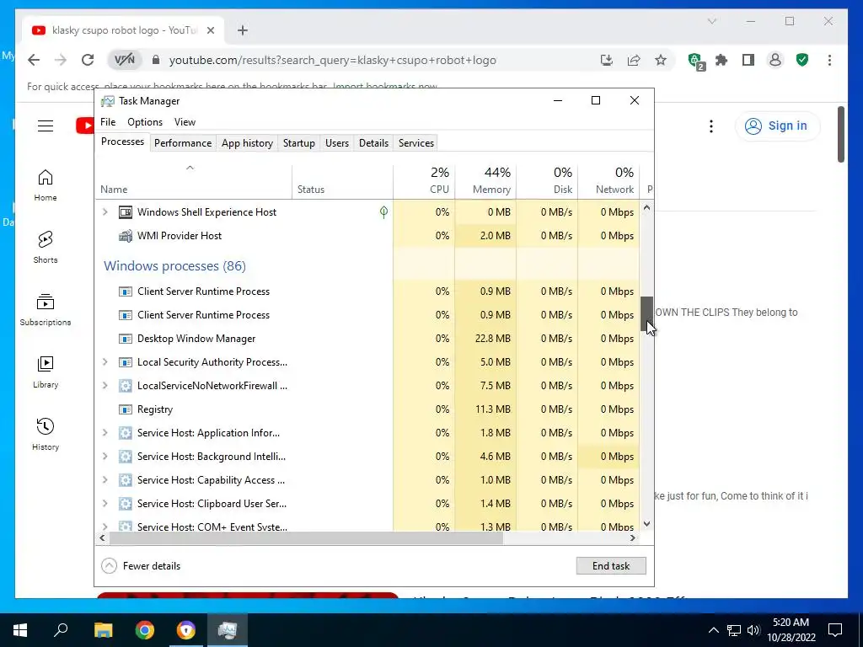Click the Task Manager vertical scrollbar thumb
863x647 pixels.
[x=646, y=314]
